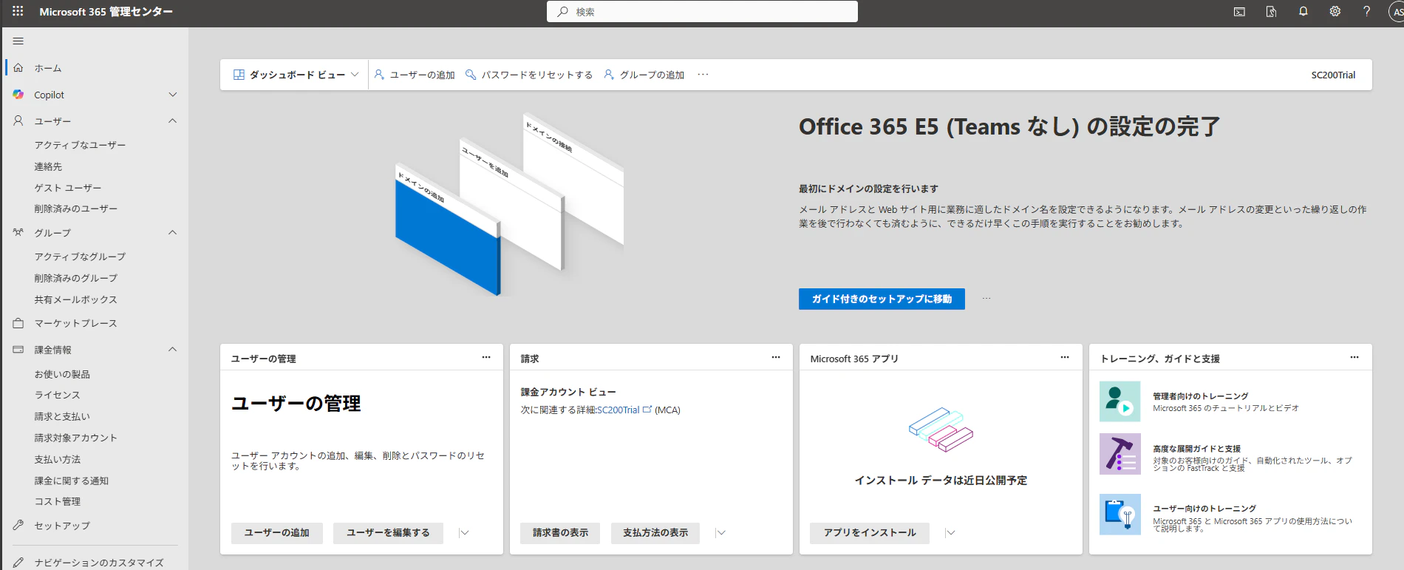Open 管理者向けのトレーニング link
This screenshot has width=1404, height=570.
[x=1201, y=396]
